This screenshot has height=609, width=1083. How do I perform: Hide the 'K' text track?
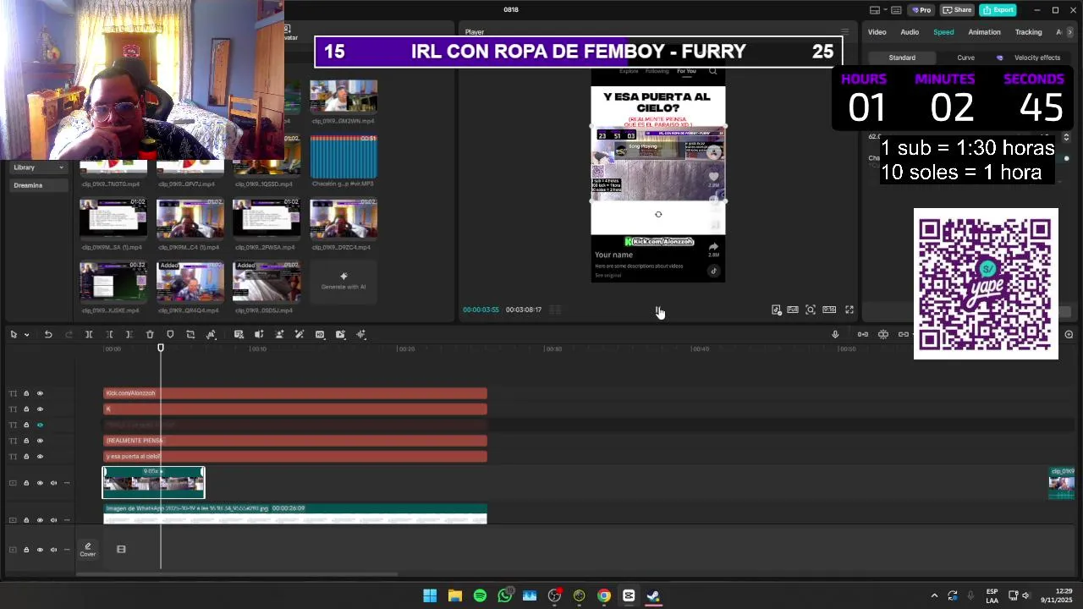[x=40, y=409]
